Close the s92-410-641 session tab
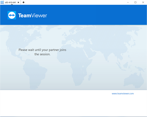The image size is (147, 117). [x=18, y=2]
